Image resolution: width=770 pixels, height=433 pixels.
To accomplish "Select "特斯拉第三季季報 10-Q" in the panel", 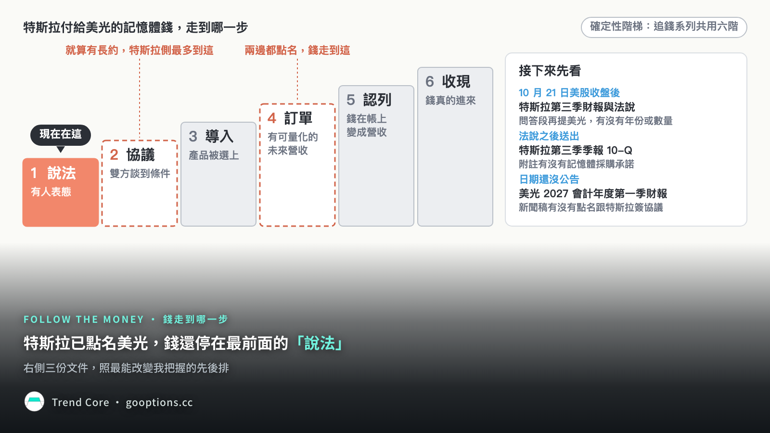I will pyautogui.click(x=576, y=150).
